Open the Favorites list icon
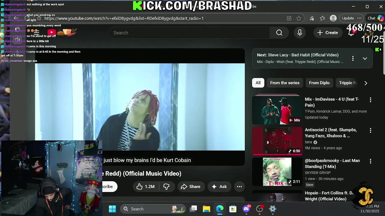 [x=322, y=18]
